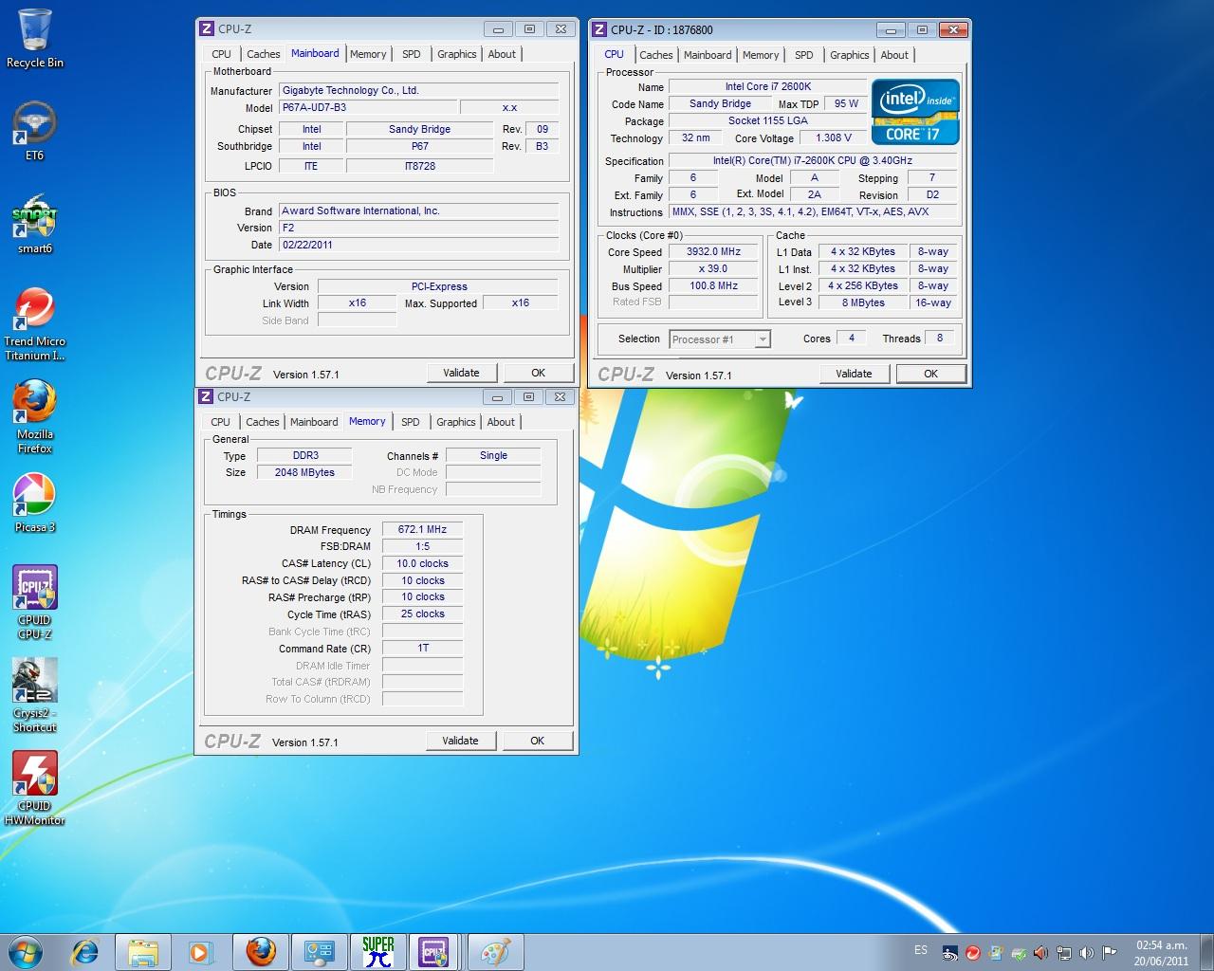Switch to Firefox in the taskbar
This screenshot has width=1214, height=971.
pos(261,951)
